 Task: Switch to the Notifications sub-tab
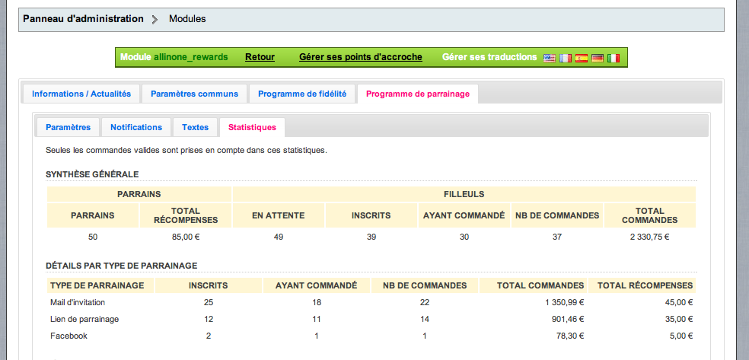coord(136,127)
